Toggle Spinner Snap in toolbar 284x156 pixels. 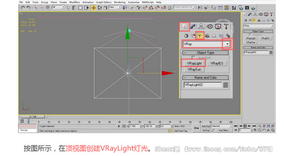(163, 8)
